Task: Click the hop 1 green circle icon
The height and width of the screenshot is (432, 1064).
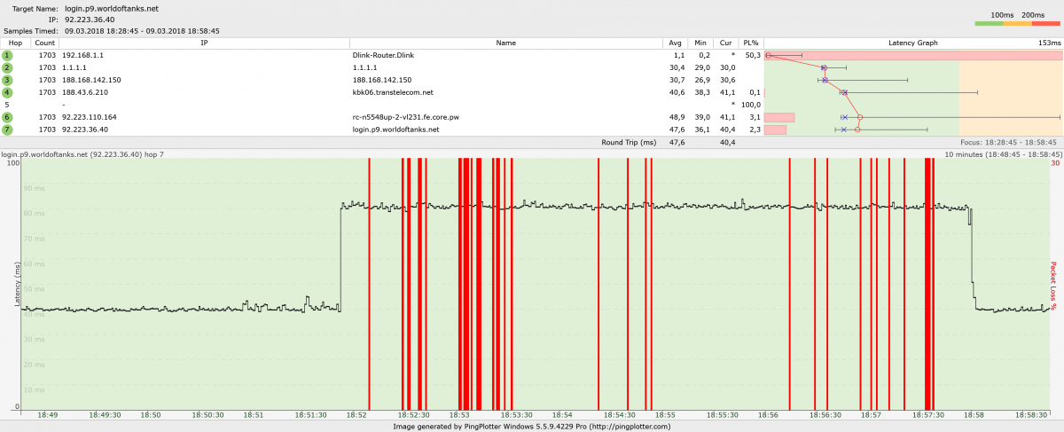Action: [7, 55]
